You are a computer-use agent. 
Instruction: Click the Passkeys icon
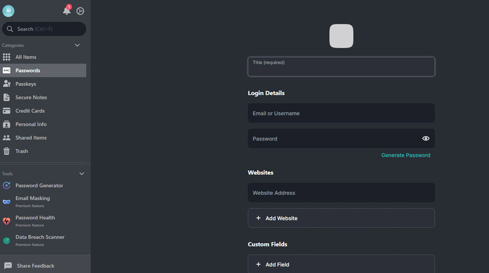coord(6,84)
